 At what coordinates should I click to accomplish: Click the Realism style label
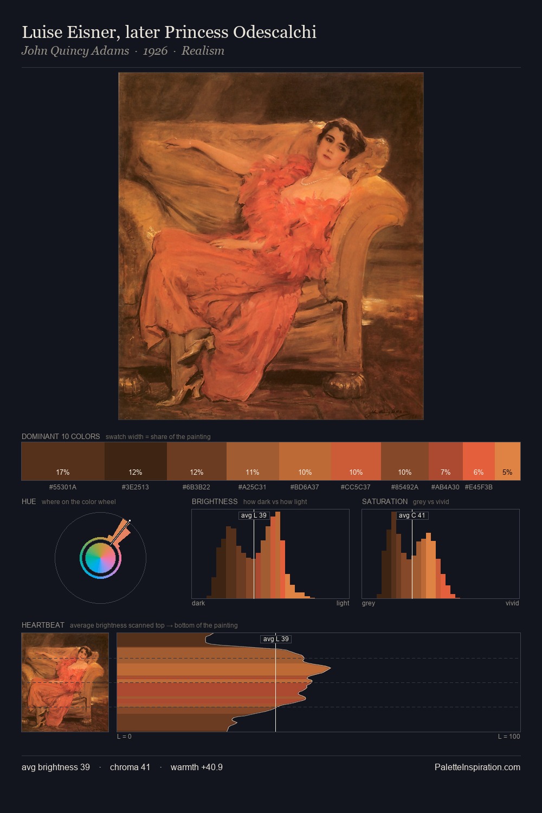point(203,51)
